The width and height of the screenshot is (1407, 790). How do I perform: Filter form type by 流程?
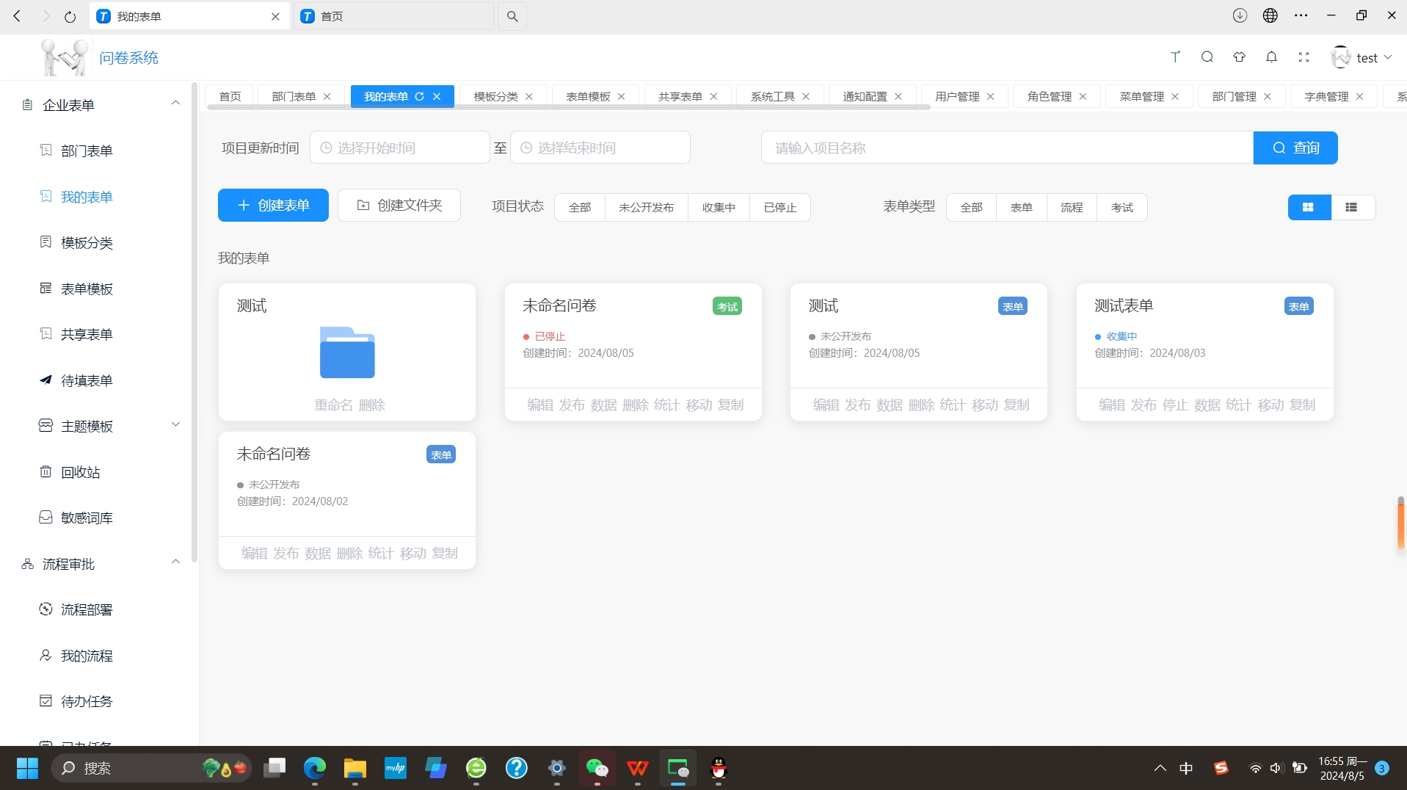click(x=1072, y=207)
